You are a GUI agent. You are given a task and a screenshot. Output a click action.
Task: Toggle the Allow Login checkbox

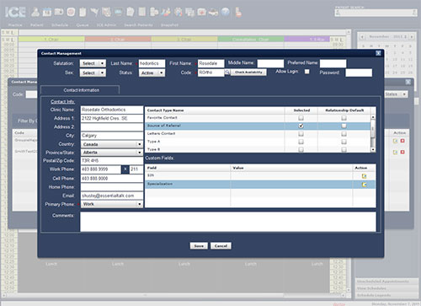click(307, 72)
